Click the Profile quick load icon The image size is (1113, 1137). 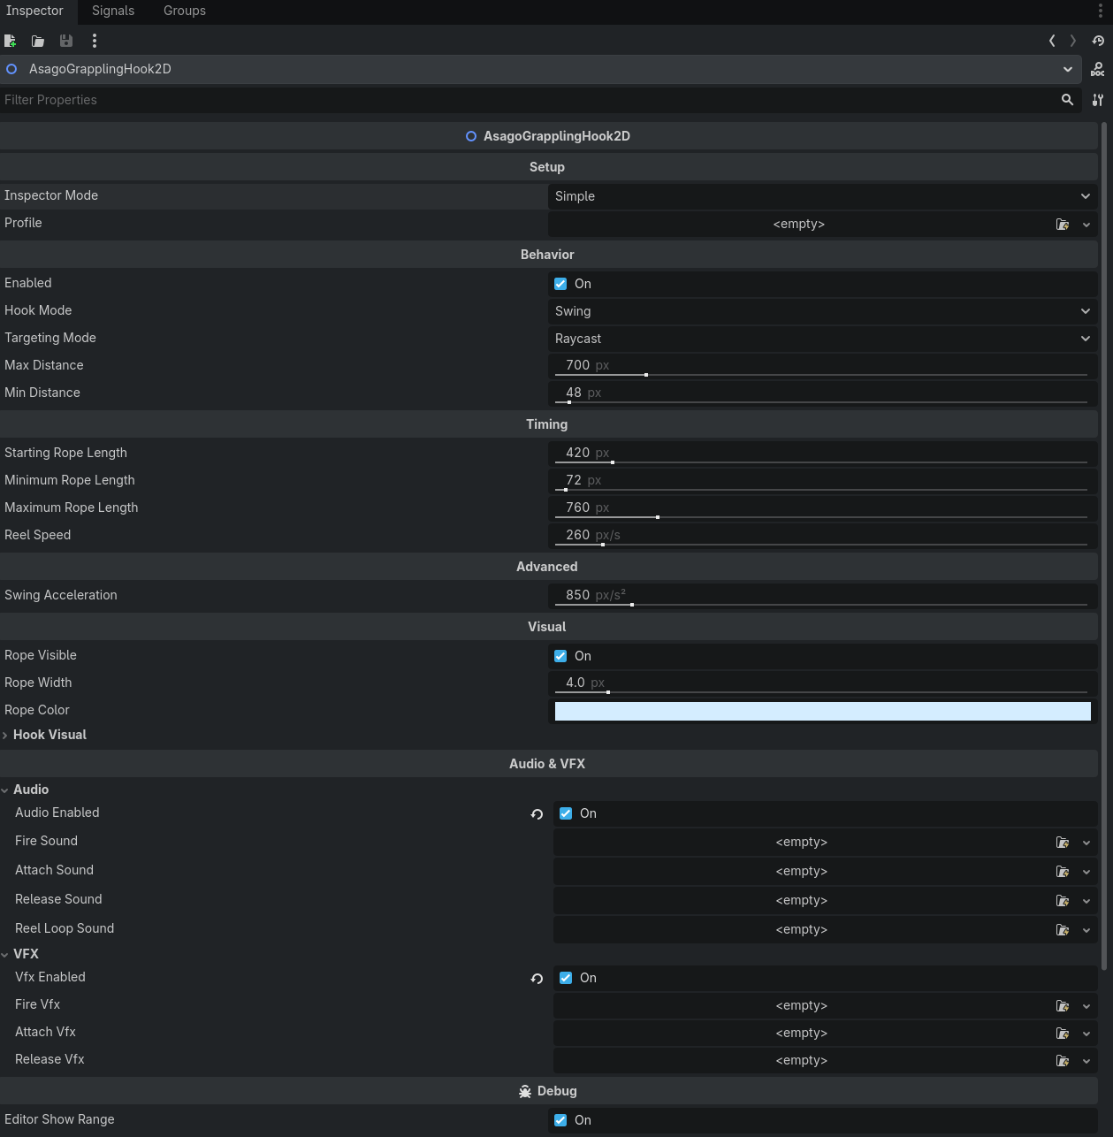[1063, 225]
